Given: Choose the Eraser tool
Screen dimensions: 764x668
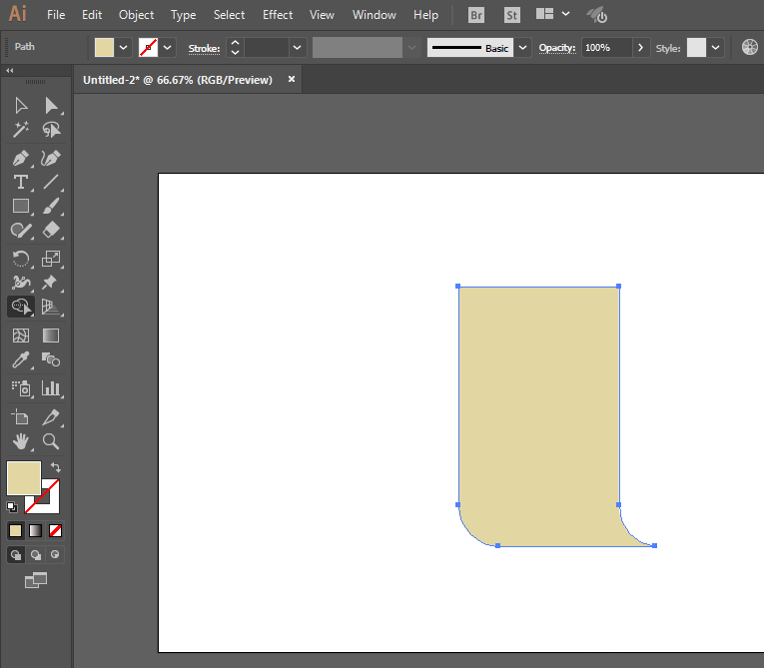Looking at the screenshot, I should 51,230.
